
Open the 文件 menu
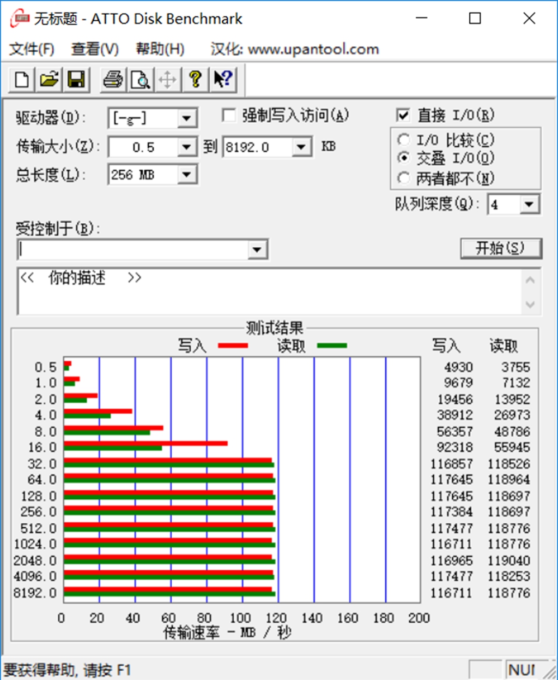click(31, 49)
